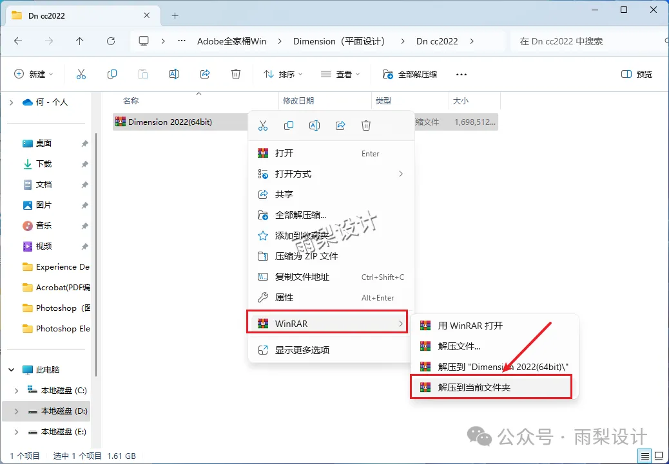Click the Copy icon in context menu

[x=289, y=125]
